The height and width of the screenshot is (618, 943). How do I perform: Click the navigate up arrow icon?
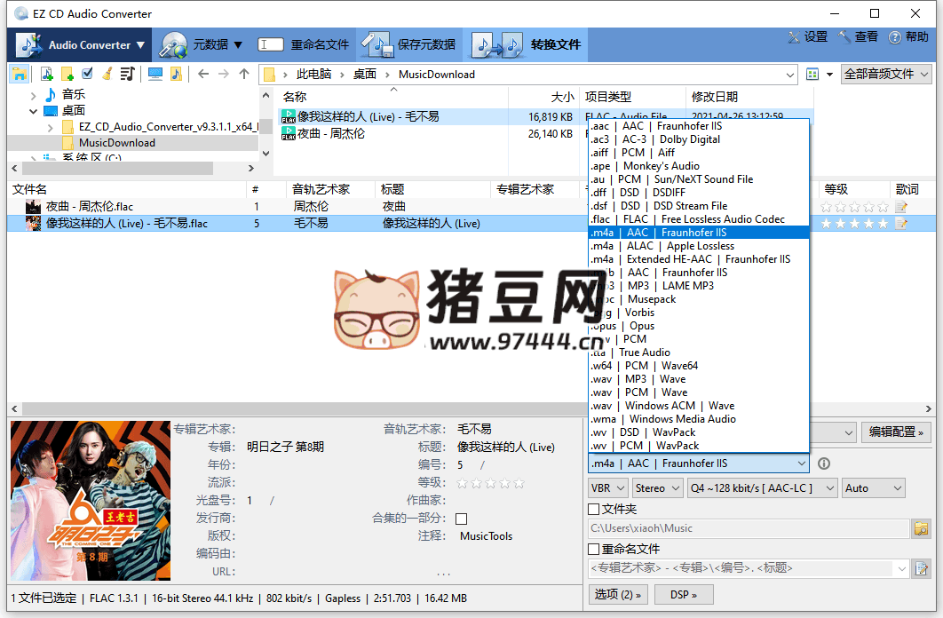click(x=244, y=74)
